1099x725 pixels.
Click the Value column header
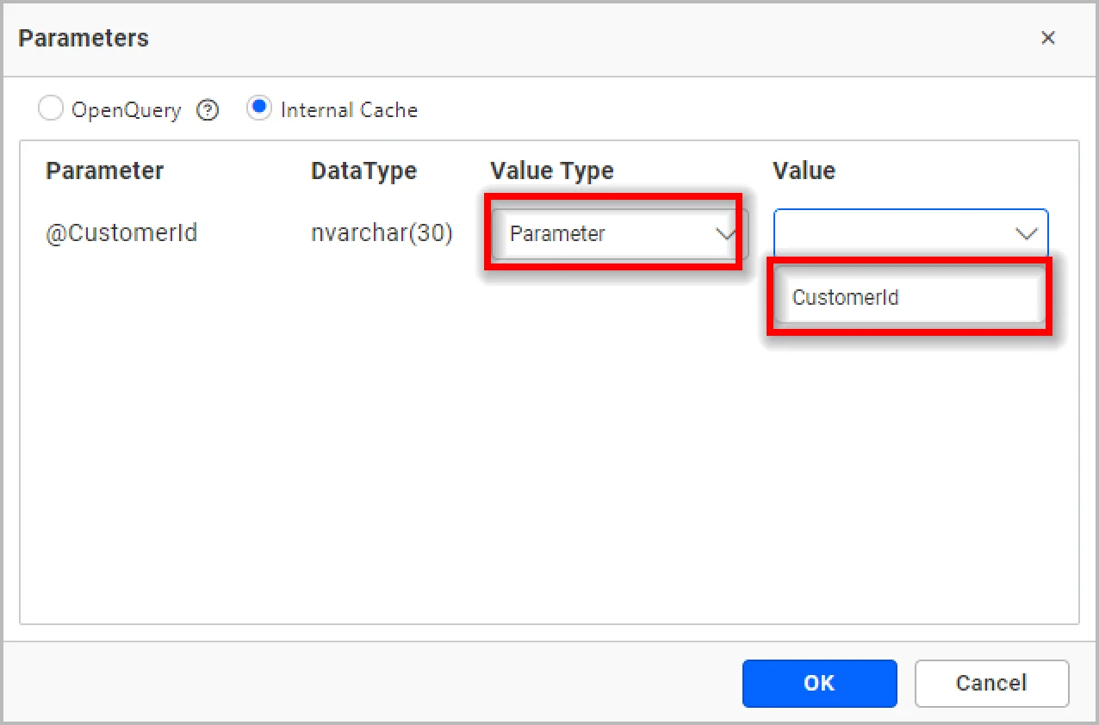(804, 170)
